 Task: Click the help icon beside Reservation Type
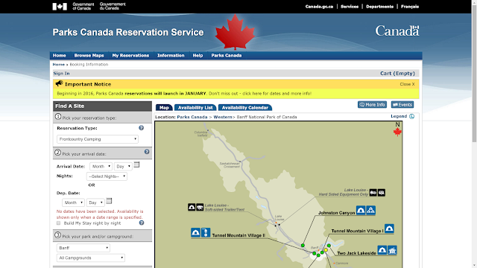[141, 128]
